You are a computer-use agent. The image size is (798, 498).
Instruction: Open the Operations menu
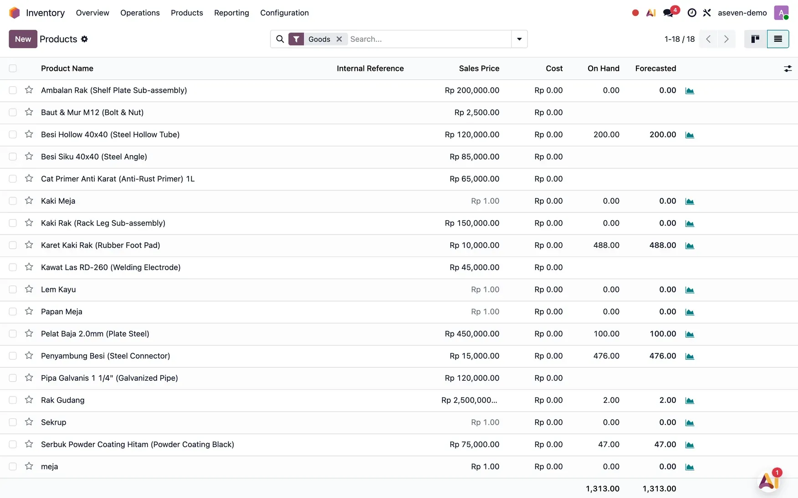140,13
